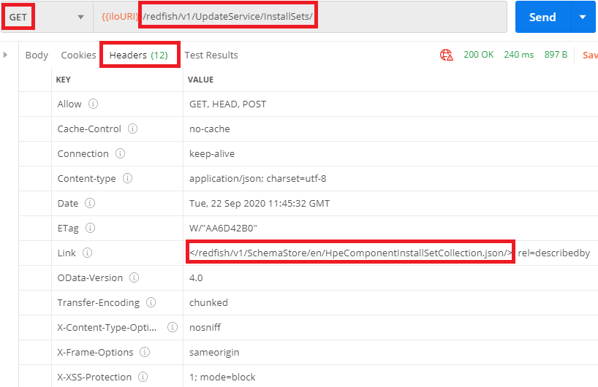Open the GET method dropdown
The width and height of the screenshot is (598, 387).
[47, 17]
